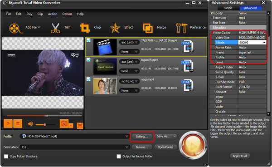
Task: Click the Merge tool icon
Action: click(148, 28)
